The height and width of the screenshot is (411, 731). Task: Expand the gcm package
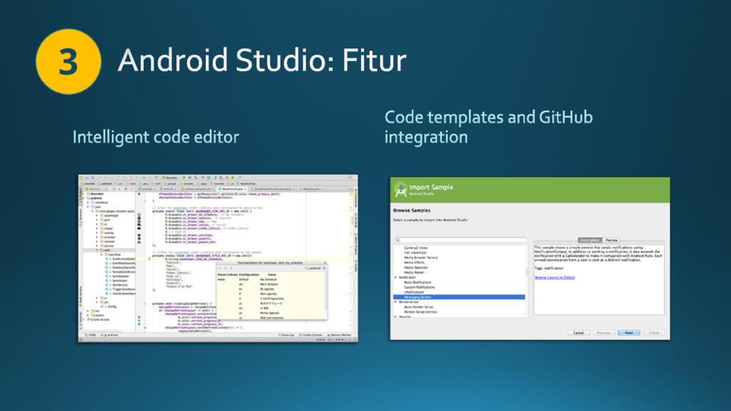[97, 220]
